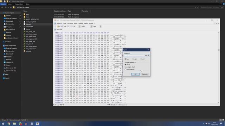225x126 pixels.
Task: Select the dec radio button in dialog
Action: coord(133,59)
